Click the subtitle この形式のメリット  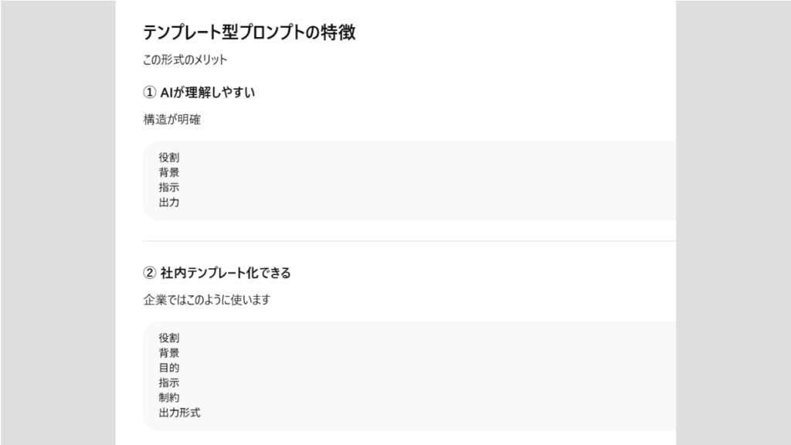coord(185,59)
